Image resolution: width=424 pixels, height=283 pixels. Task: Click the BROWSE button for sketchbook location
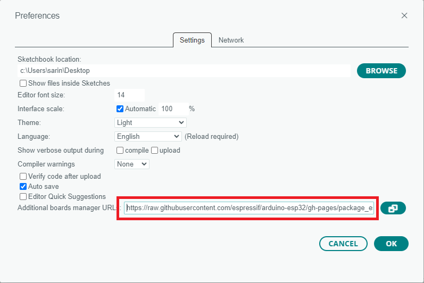click(x=381, y=71)
